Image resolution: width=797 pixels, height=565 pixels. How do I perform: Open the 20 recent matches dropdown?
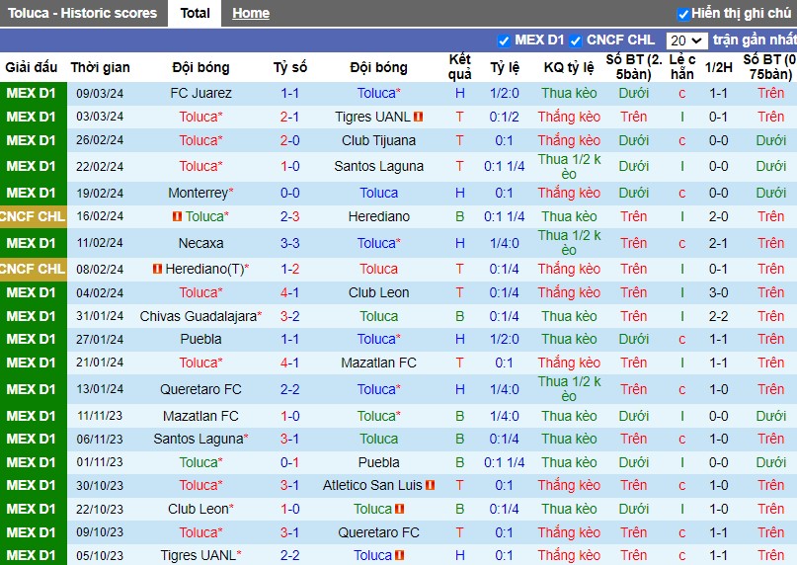click(x=686, y=40)
